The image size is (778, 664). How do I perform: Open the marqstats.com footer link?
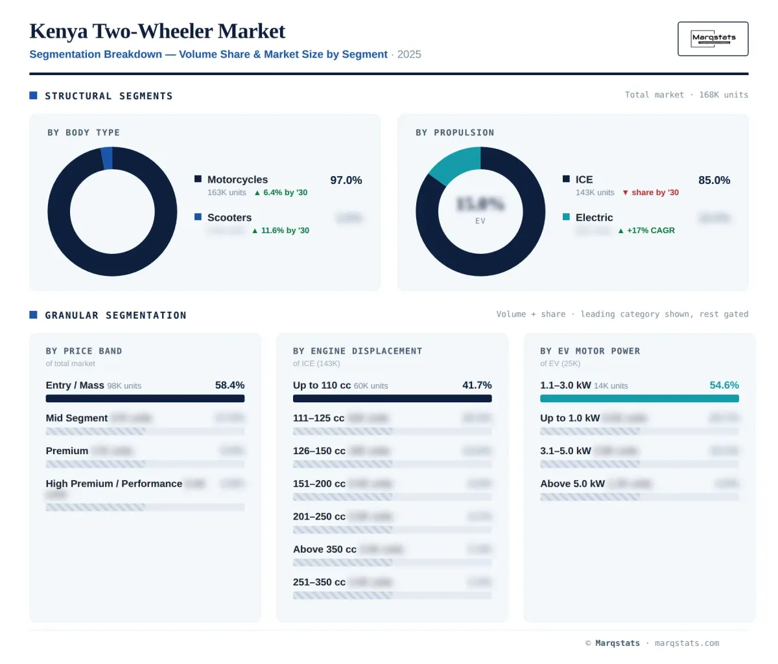click(x=687, y=643)
